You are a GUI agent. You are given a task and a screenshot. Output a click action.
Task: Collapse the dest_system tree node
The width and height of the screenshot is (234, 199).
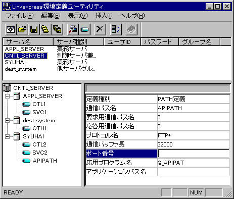coord(8,121)
